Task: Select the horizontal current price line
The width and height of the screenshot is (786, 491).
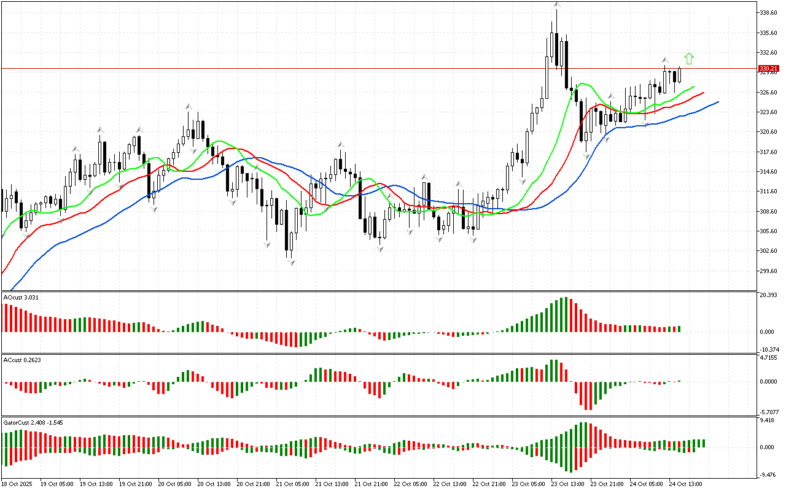Action: coord(368,68)
